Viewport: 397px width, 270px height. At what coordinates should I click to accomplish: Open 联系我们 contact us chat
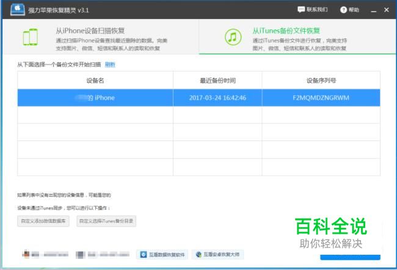[313, 10]
